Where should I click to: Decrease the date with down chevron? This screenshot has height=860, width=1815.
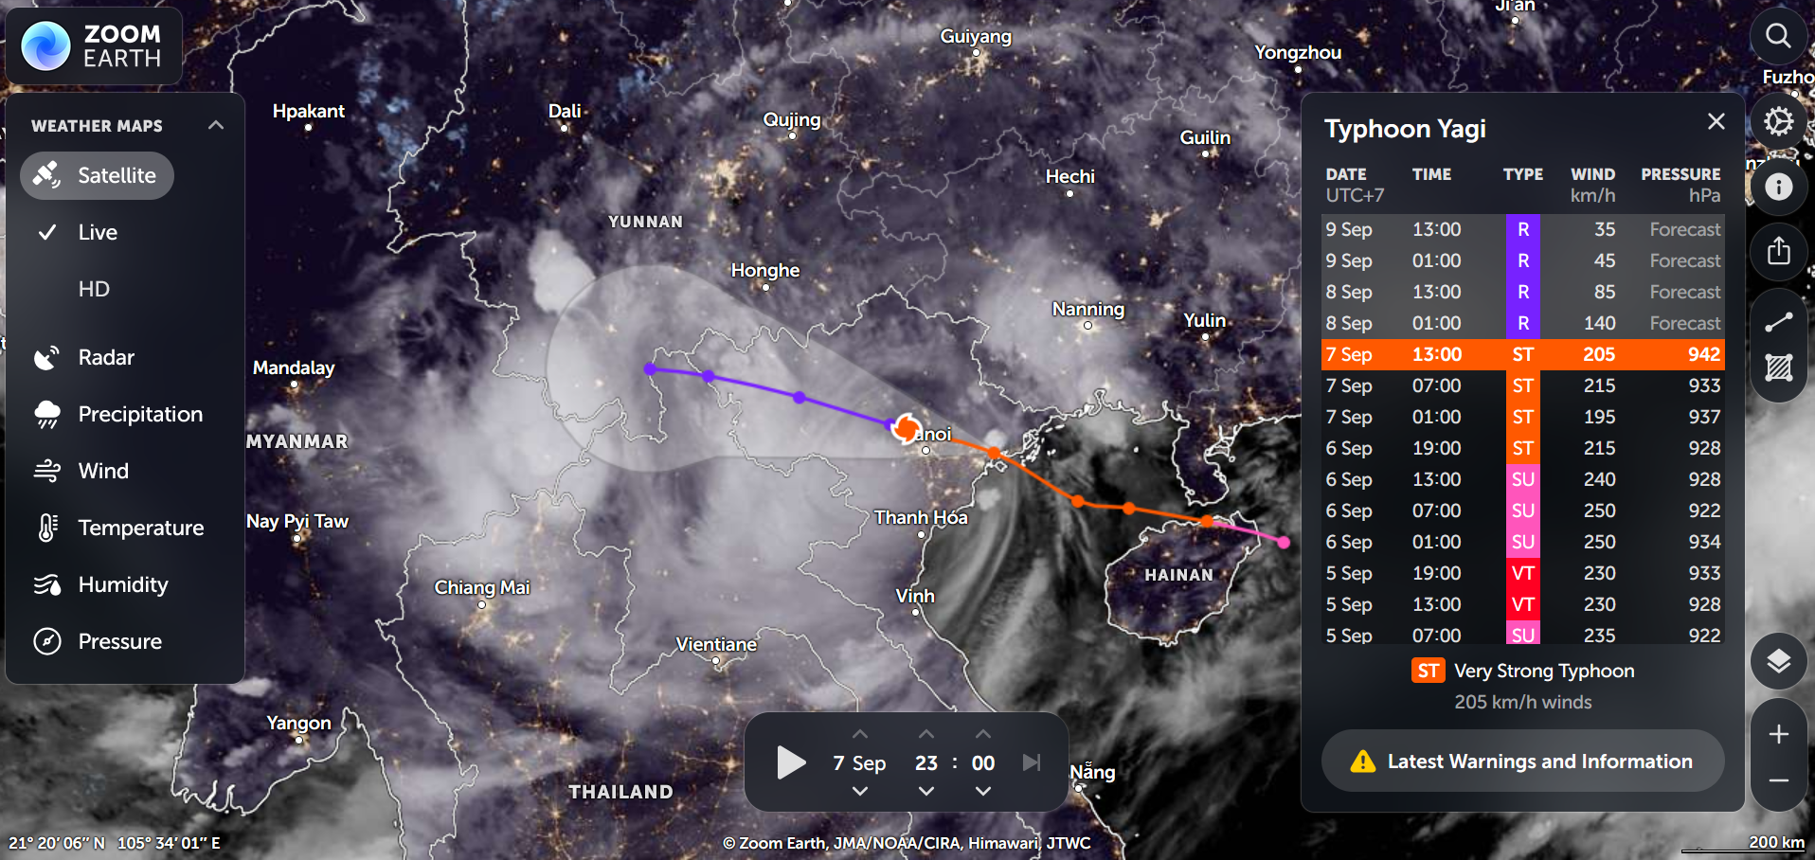[859, 791]
